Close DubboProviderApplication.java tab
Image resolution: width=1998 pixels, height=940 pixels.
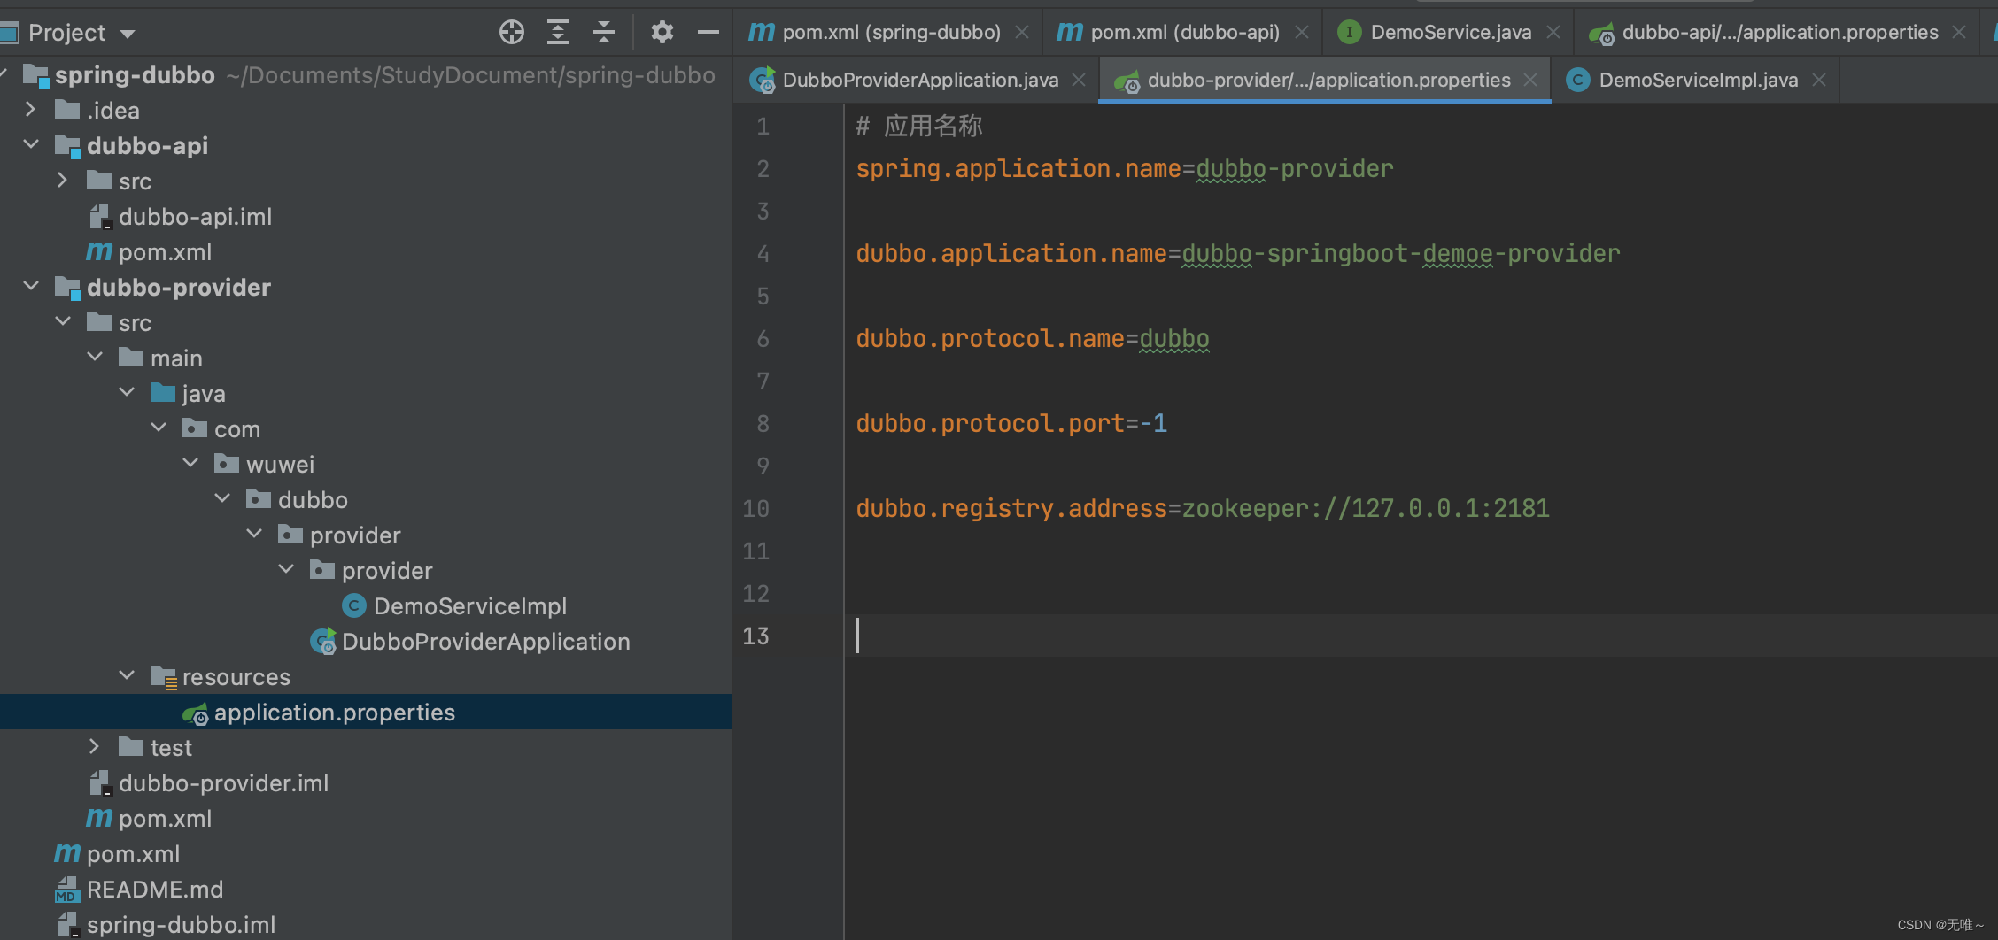1079,81
